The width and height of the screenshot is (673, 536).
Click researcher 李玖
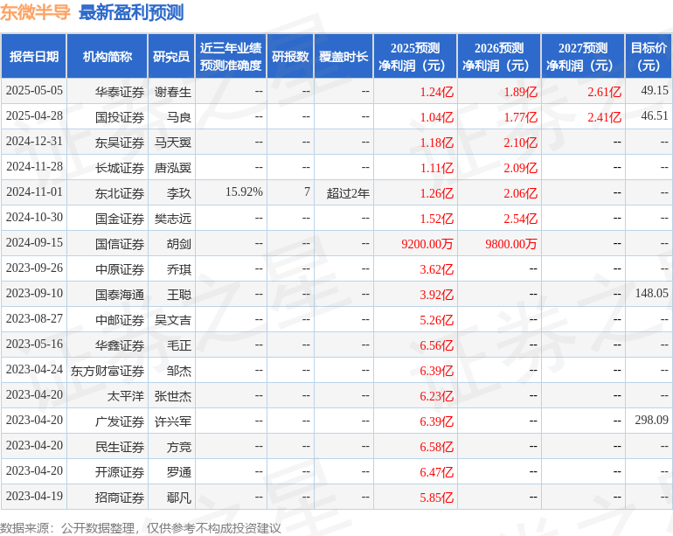179,193
